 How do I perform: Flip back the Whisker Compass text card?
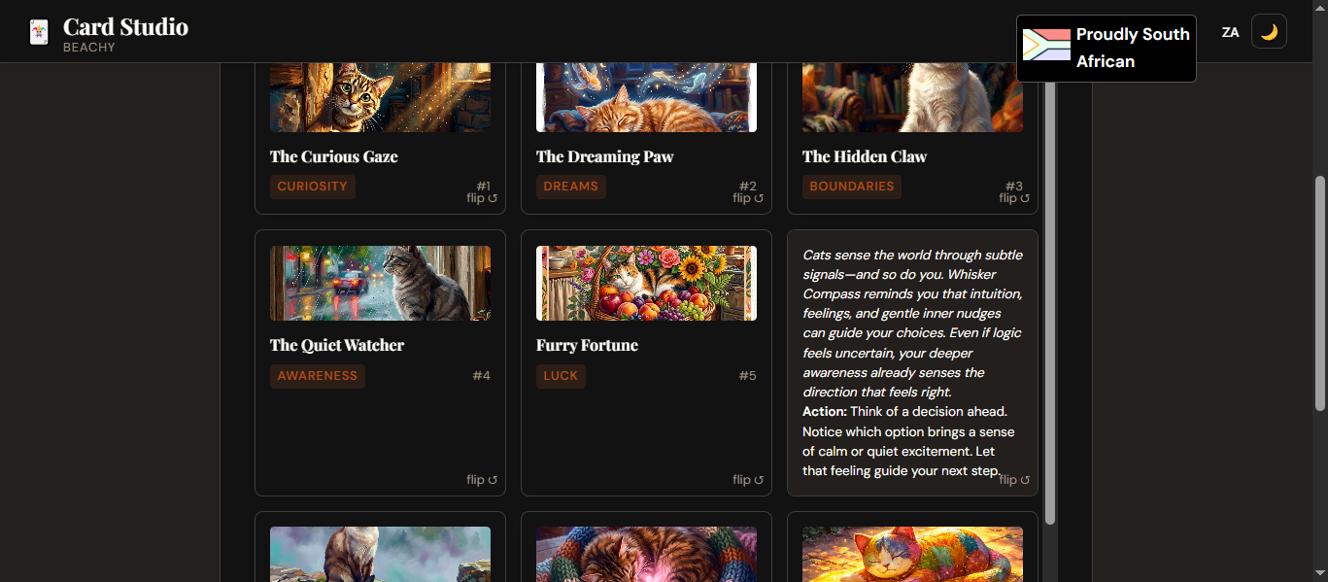(x=1014, y=480)
